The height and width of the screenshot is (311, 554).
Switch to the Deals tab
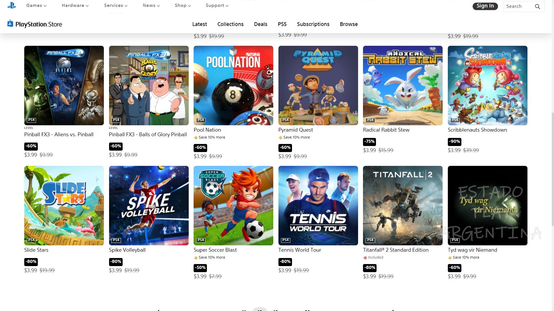[x=261, y=24]
